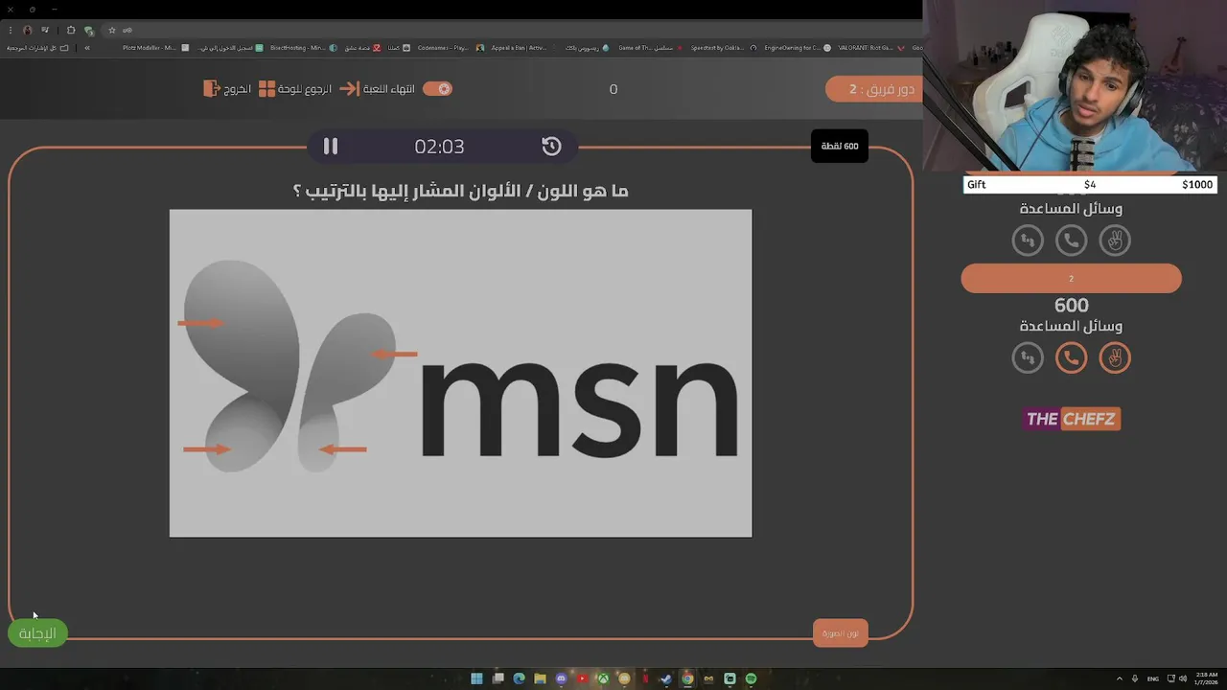Open the YouTube app on the taskbar
Screen dimensions: 1227x690
582,678
